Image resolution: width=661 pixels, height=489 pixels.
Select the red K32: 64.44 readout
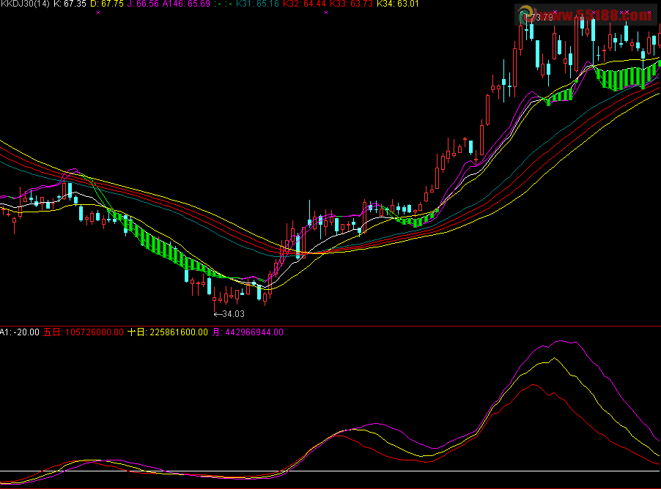(304, 4)
